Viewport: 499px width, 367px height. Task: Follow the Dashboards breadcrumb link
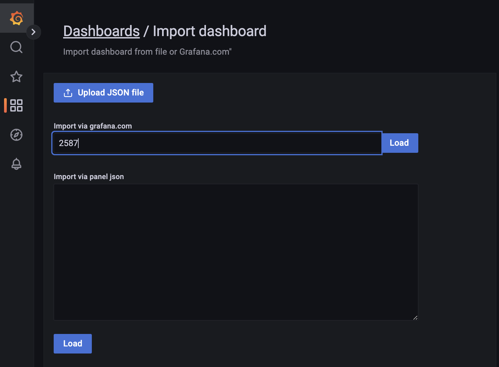[x=101, y=31]
